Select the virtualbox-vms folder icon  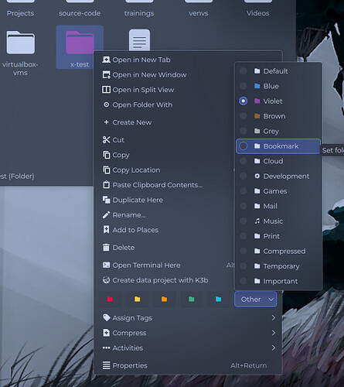pos(21,43)
